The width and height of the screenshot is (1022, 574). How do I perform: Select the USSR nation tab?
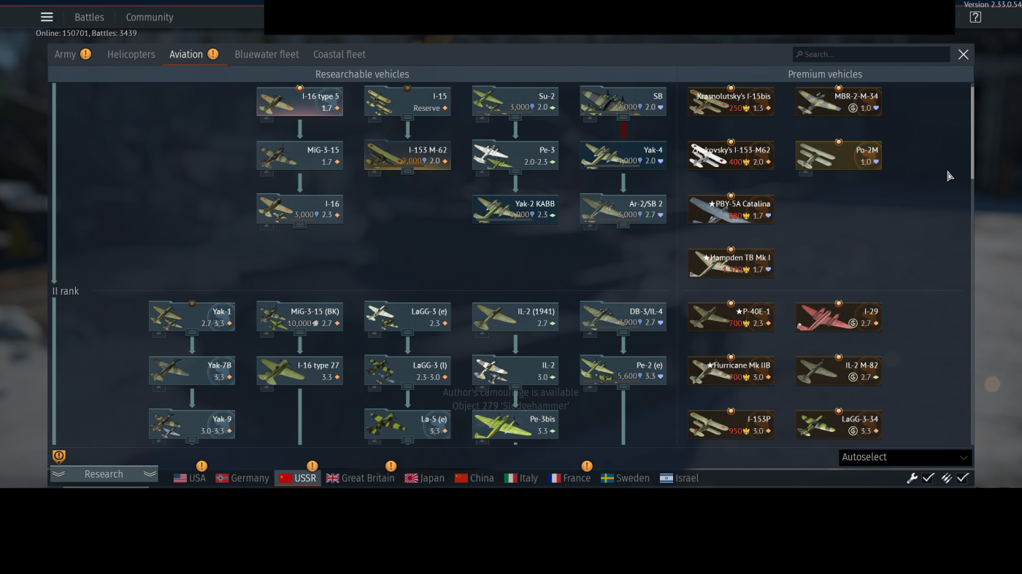tap(297, 478)
